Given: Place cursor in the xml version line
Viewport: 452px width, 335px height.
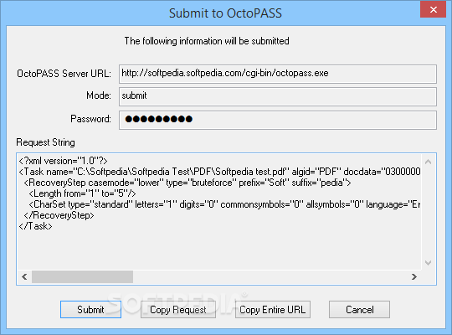Looking at the screenshot, I should click(63, 161).
